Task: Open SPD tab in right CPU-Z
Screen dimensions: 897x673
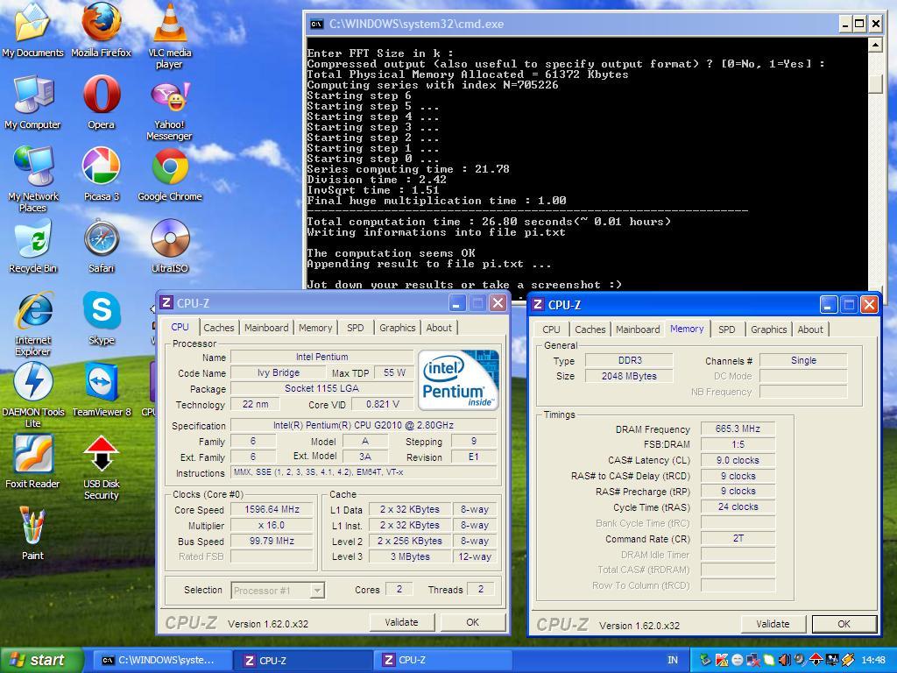Action: [x=726, y=329]
